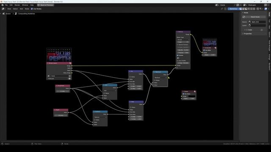Click the node color presets icon
This screenshot has width=271, height=152.
262,30
